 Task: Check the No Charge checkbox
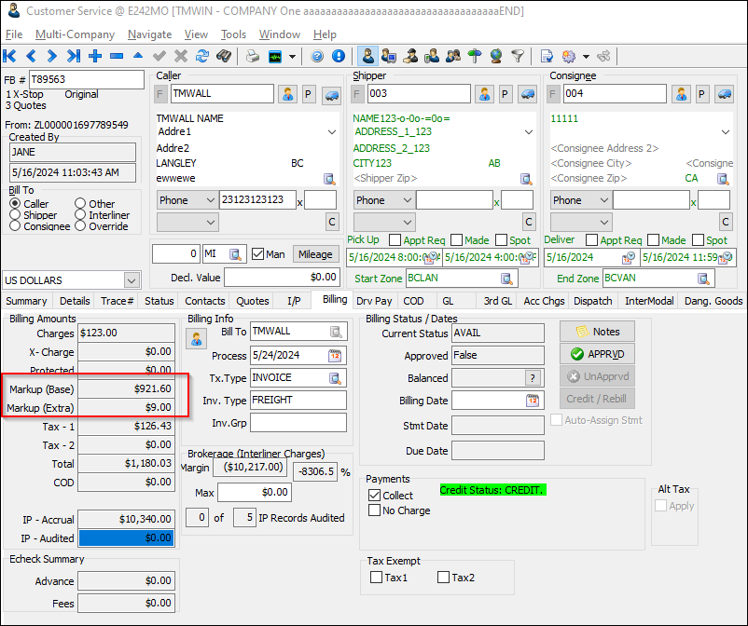(x=375, y=510)
